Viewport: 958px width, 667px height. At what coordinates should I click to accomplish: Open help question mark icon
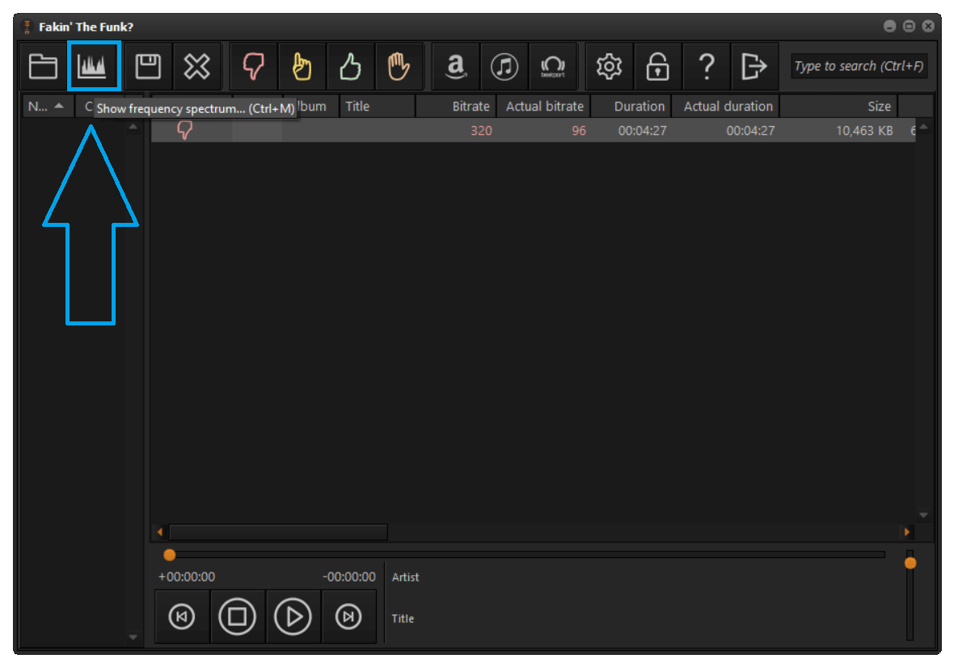click(x=707, y=66)
